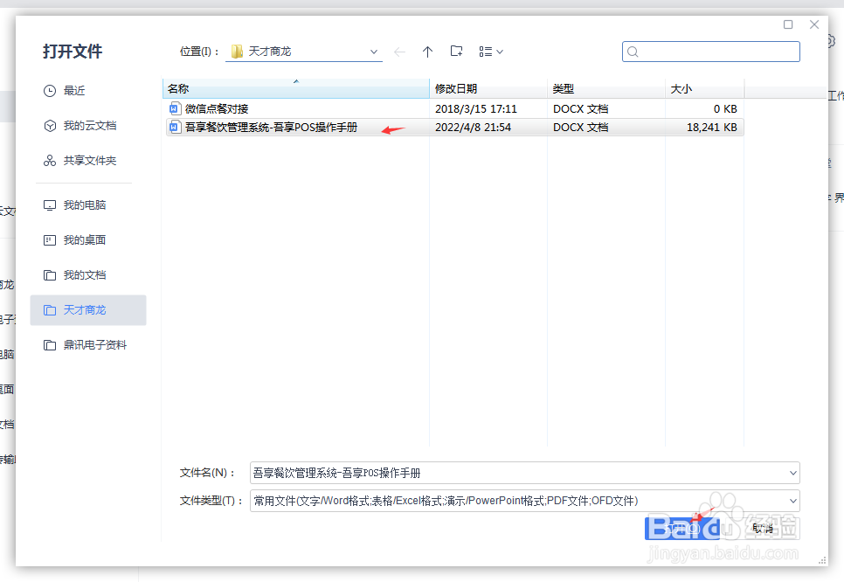Expand the file name dropdown arrow
This screenshot has height=582, width=844.
(x=792, y=473)
